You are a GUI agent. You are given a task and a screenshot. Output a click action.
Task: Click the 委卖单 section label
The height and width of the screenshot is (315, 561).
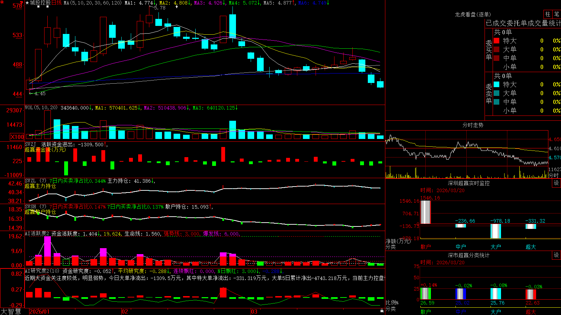[489, 93]
